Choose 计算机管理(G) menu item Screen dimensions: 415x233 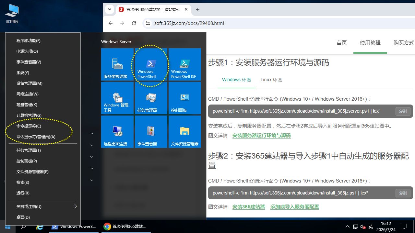coord(43,115)
